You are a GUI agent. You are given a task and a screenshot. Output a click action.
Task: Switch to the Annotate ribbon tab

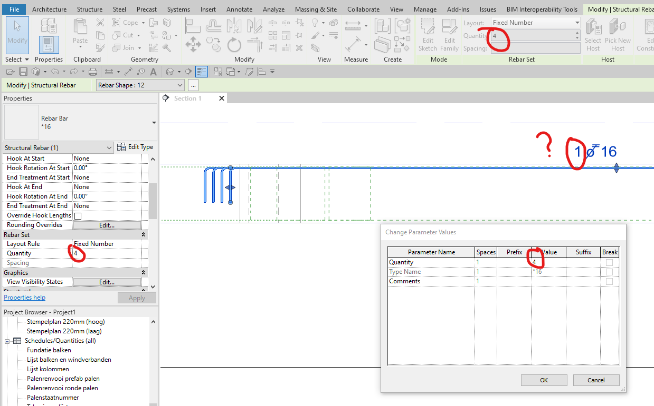pyautogui.click(x=239, y=9)
